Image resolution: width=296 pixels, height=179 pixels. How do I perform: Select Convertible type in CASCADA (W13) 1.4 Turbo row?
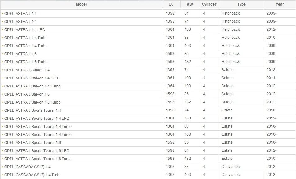tap(231, 175)
